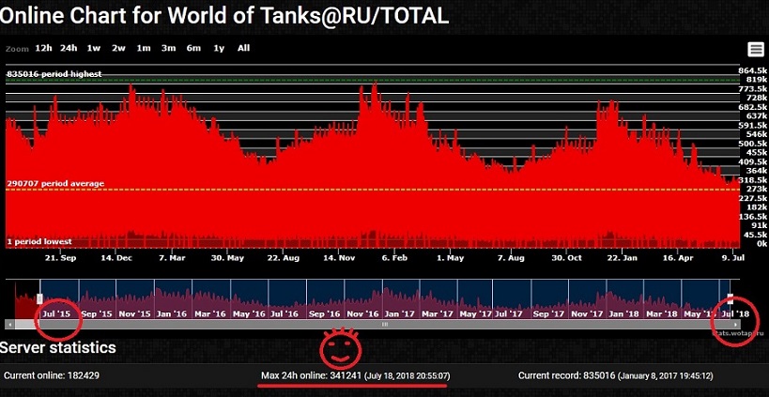Click Nov '16 in the navigator timeline

[x=362, y=313]
